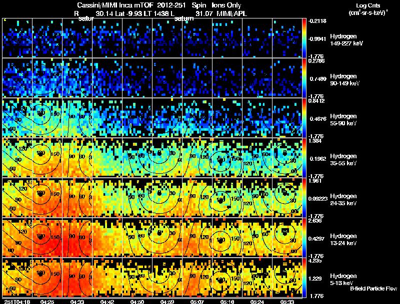This screenshot has width=400, height=304.
Task: Select the 04:59 panel in Hydrogen 24-35 keV row
Action: tap(167, 198)
